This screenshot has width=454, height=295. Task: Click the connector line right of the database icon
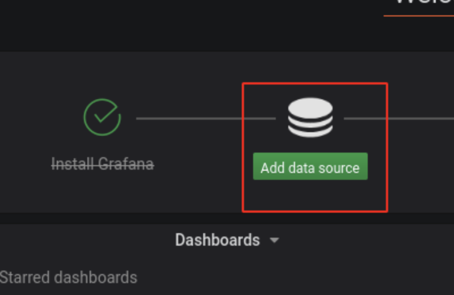click(399, 119)
